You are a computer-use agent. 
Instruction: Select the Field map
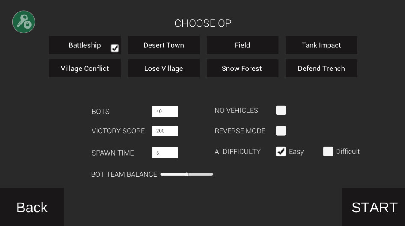click(x=242, y=45)
